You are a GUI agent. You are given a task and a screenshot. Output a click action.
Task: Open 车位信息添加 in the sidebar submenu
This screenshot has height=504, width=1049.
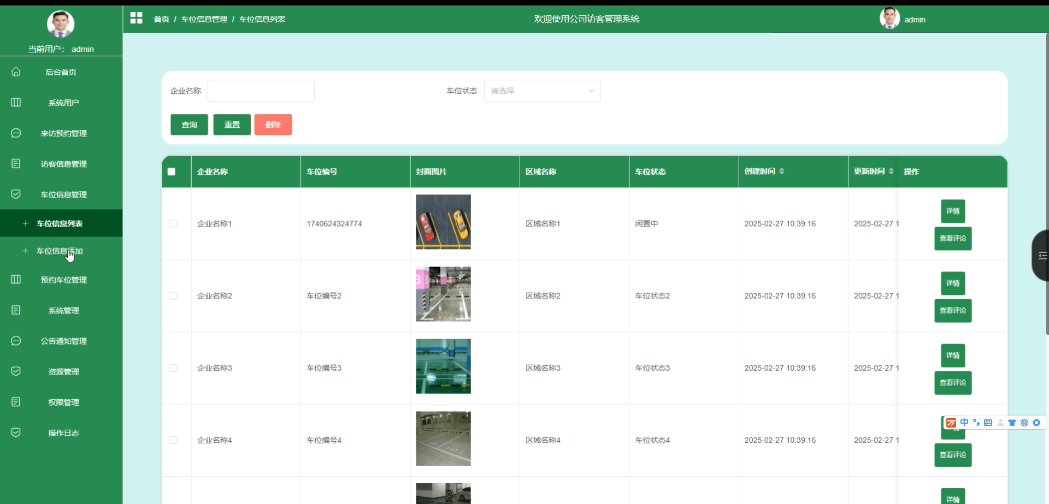tap(61, 251)
